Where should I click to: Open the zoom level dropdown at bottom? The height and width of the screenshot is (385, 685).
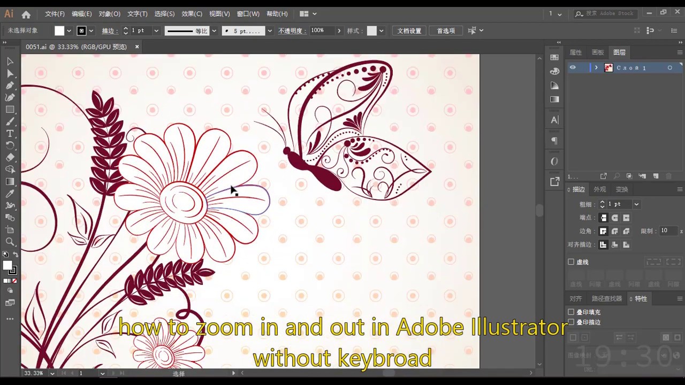pos(52,373)
